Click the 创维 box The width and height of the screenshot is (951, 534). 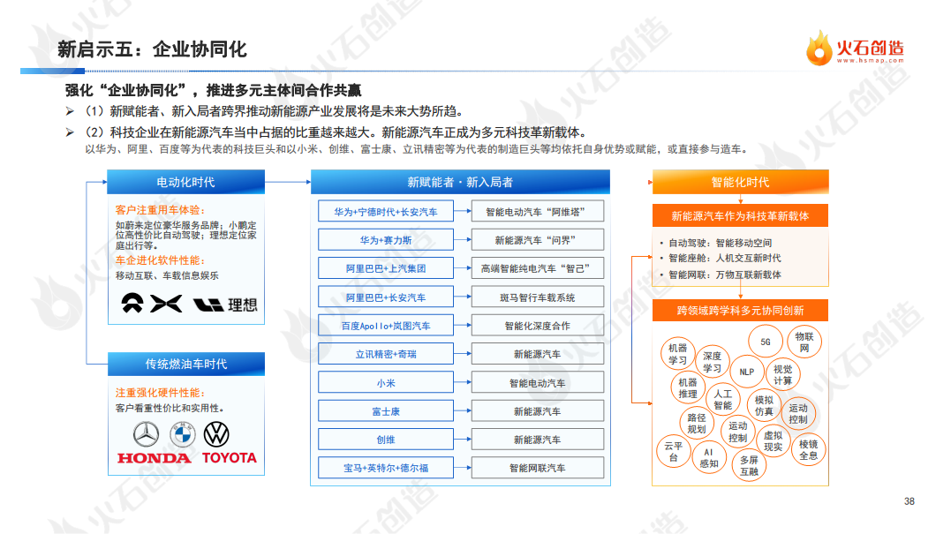386,440
